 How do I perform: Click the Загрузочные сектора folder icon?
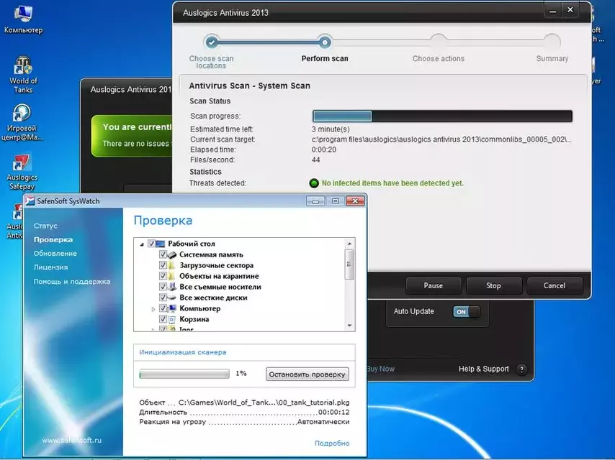coord(172,265)
